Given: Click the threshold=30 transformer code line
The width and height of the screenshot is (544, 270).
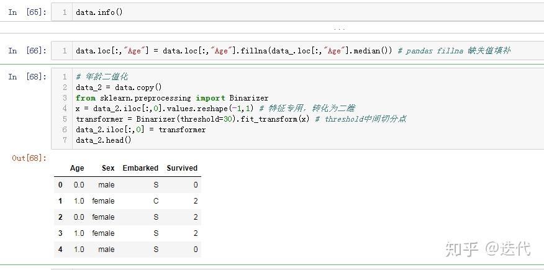Looking at the screenshot, I should (241, 119).
